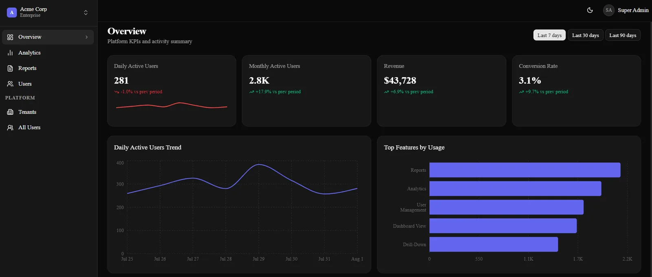The width and height of the screenshot is (652, 277).
Task: Click the Monthly Active Users card title
Action: (x=274, y=66)
